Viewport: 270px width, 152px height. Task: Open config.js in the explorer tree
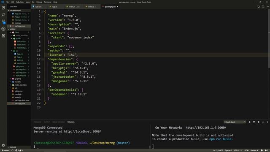pos(18,94)
